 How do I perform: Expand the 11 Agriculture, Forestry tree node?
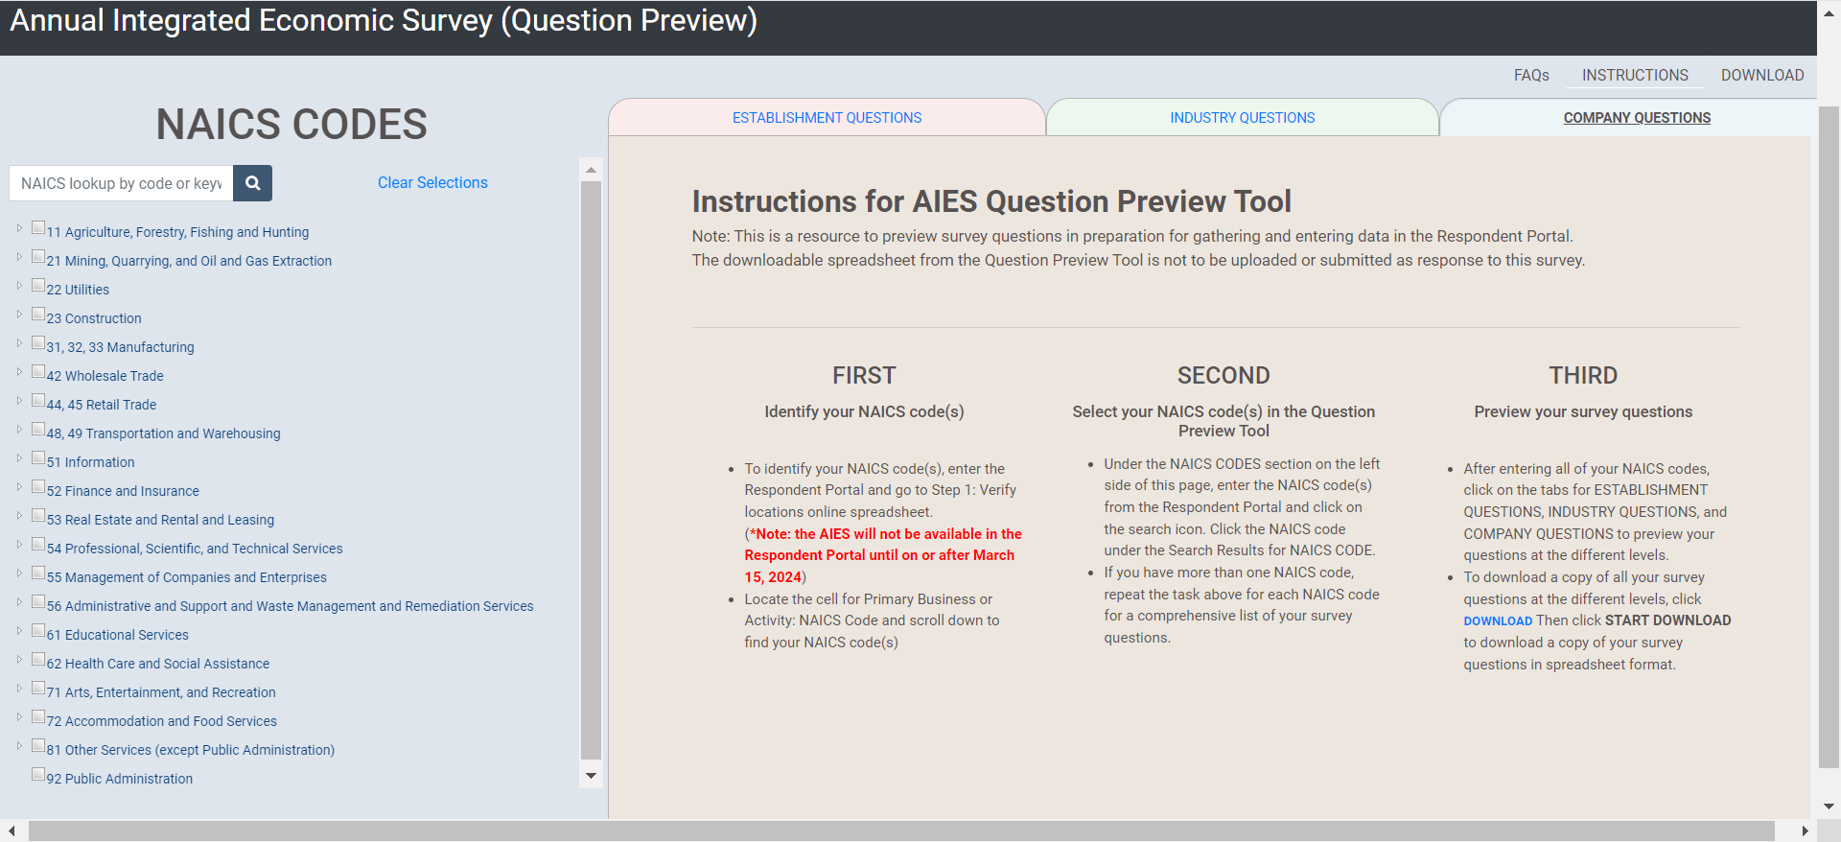[19, 228]
